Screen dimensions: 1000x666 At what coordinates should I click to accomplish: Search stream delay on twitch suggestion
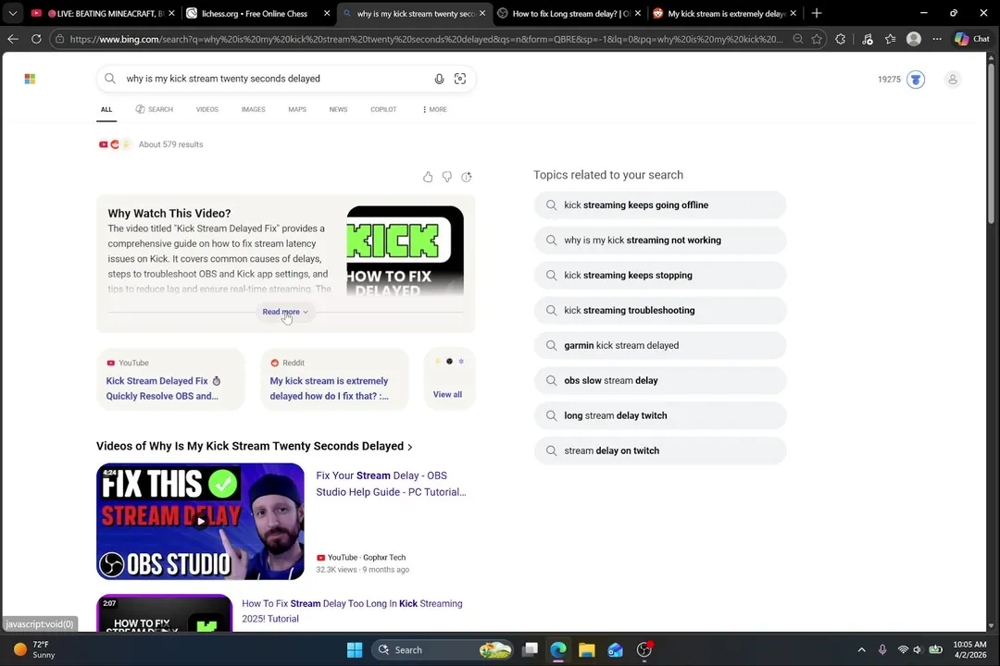(x=659, y=450)
